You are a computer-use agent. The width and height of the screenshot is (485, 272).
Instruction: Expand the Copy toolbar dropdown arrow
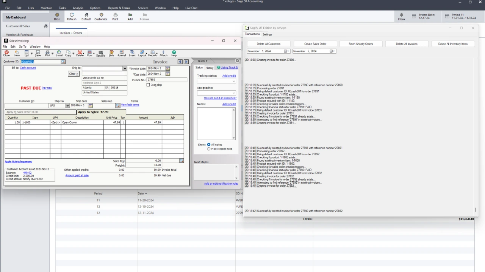(x=73, y=54)
